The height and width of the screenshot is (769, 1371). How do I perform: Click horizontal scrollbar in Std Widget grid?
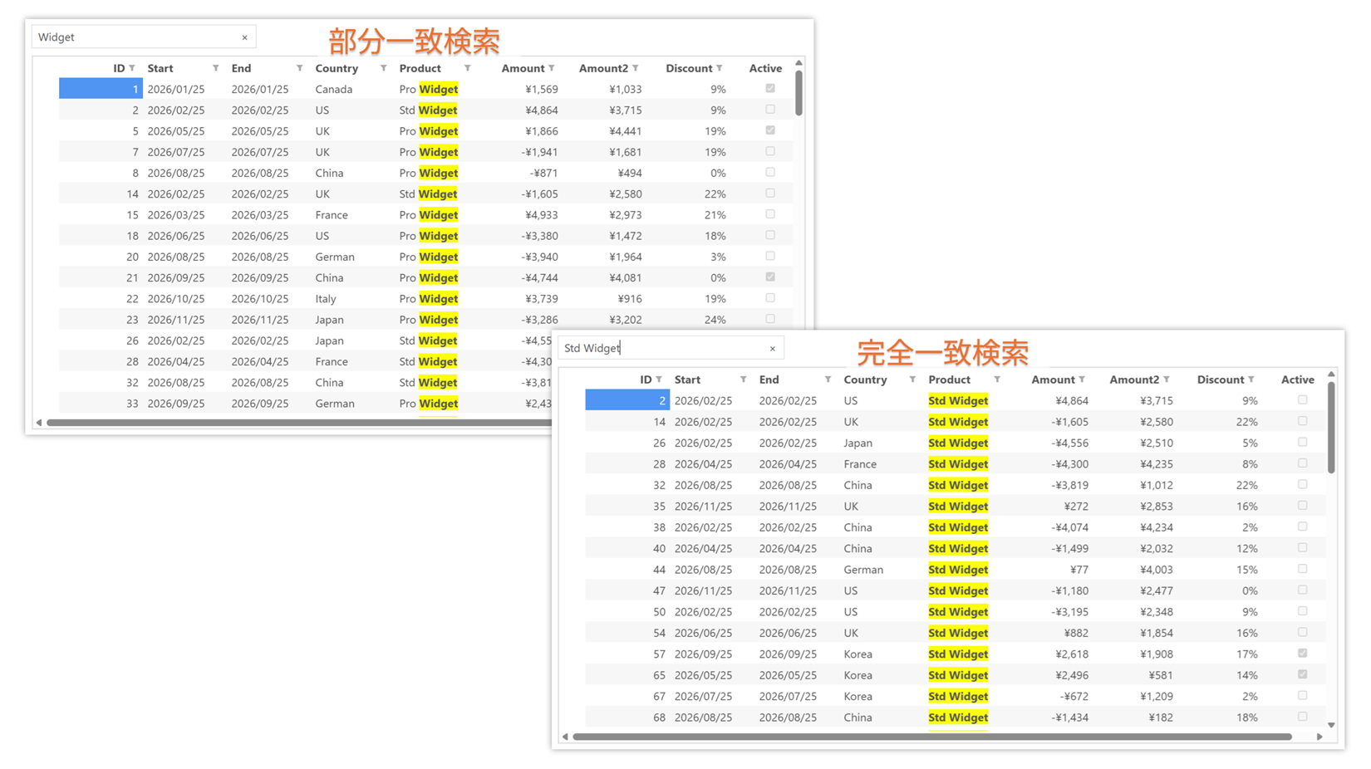tap(932, 737)
